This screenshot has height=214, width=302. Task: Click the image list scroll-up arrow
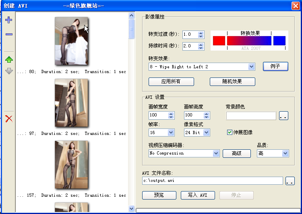(x=132, y=15)
